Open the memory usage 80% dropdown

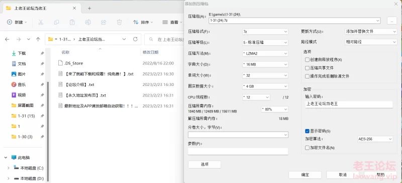pos(274,109)
